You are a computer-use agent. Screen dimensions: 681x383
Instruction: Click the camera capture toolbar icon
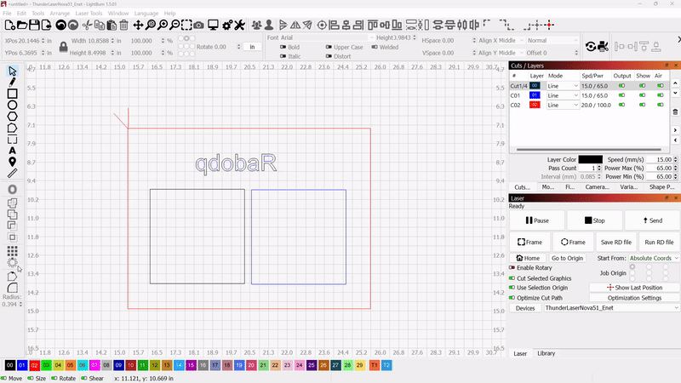[x=198, y=25]
